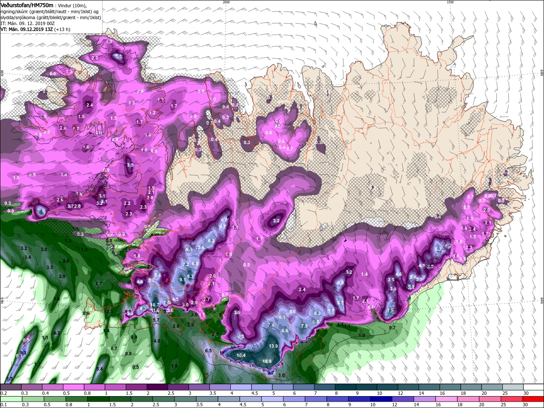
Task: Click the 0.1 label in the lower legend
Action: pos(3,405)
